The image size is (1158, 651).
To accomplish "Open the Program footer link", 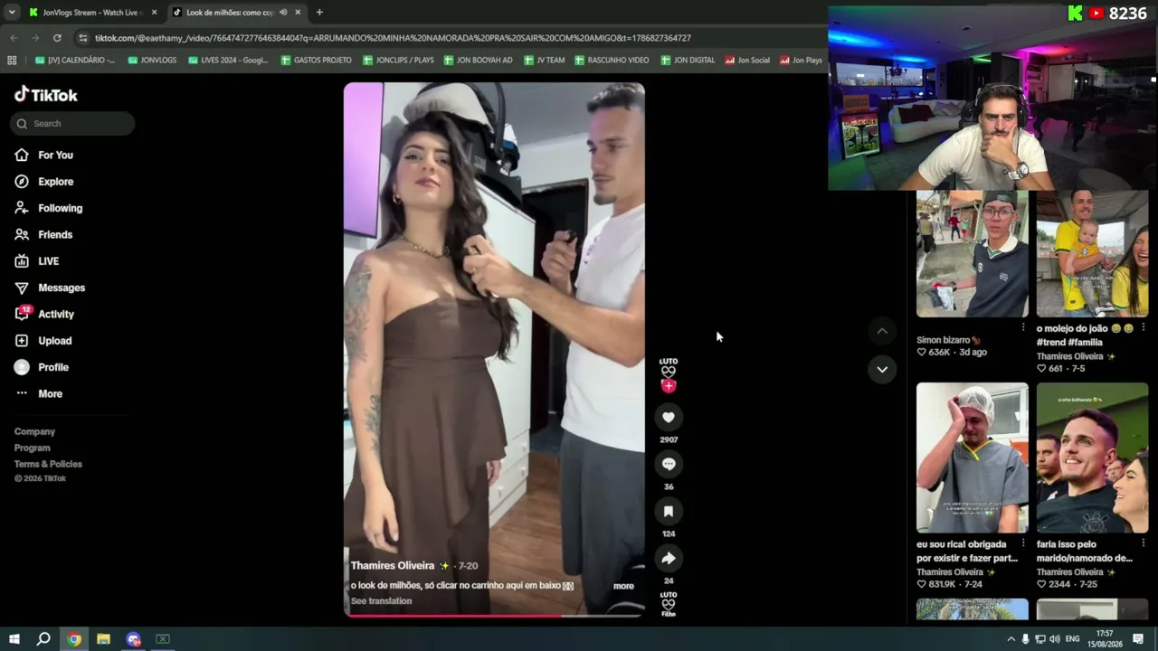I will tap(33, 448).
